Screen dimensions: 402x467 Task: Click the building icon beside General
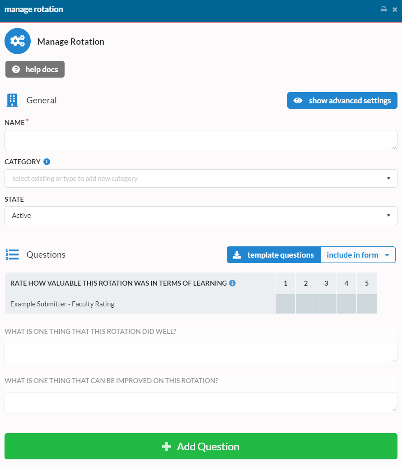pos(12,100)
